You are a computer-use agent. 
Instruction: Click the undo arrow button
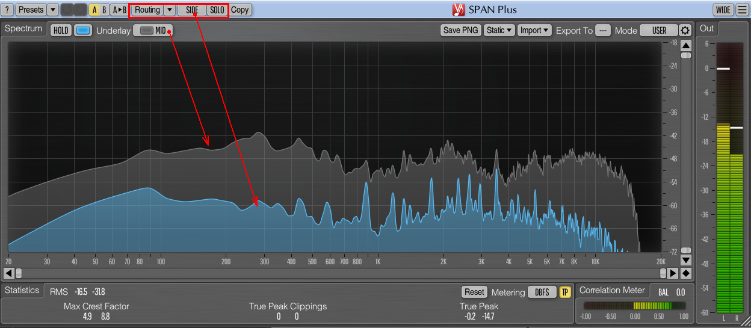point(67,10)
